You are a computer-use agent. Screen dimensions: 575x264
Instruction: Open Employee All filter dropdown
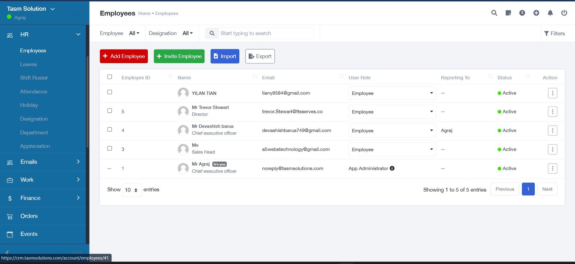(134, 33)
